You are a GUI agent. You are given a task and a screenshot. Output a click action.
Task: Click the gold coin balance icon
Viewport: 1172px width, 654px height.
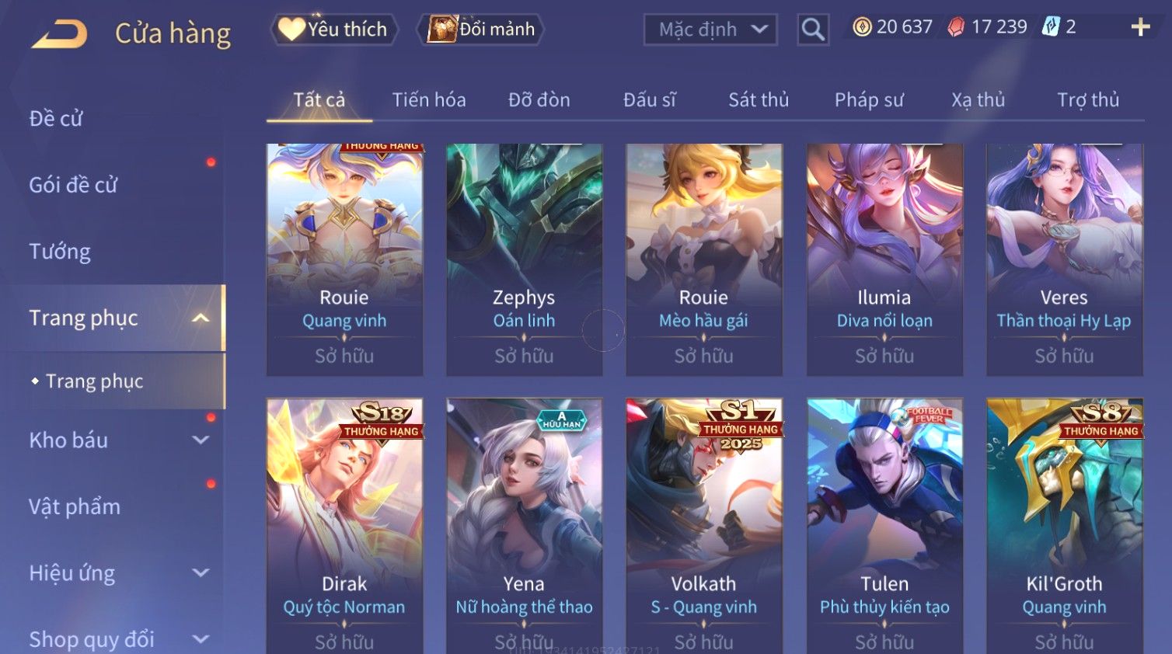tap(862, 27)
